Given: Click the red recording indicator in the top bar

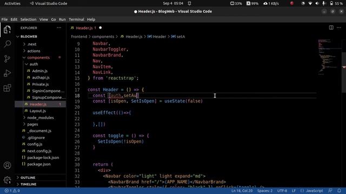Looking at the screenshot, I should (x=292, y=3).
